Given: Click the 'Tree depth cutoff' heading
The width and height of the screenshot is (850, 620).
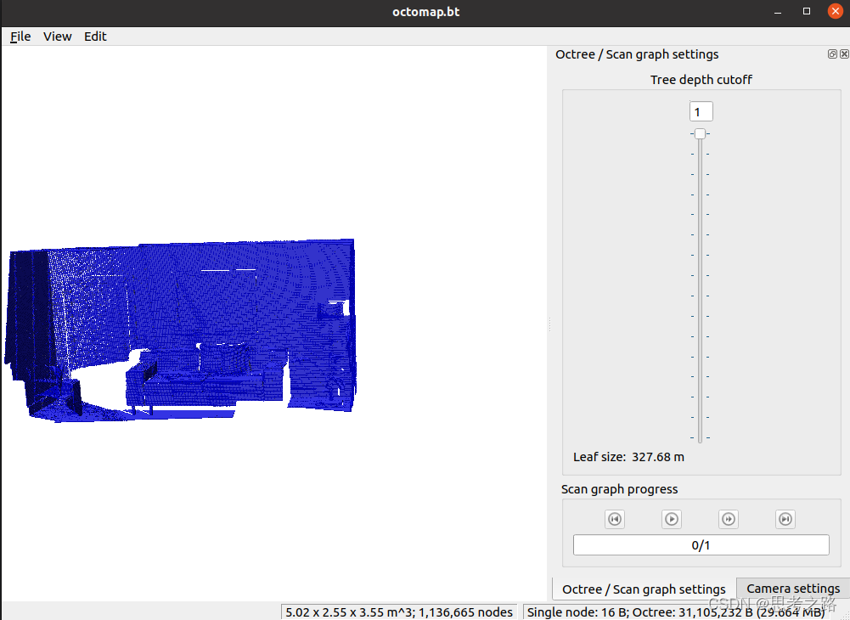Looking at the screenshot, I should pyautogui.click(x=701, y=80).
